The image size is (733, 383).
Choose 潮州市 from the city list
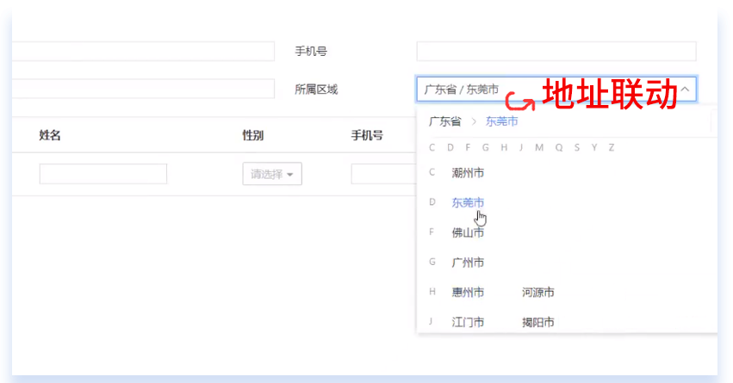pos(468,173)
